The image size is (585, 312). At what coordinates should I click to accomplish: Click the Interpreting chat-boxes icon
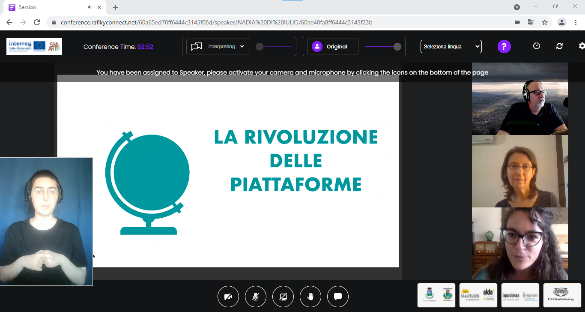tap(196, 46)
